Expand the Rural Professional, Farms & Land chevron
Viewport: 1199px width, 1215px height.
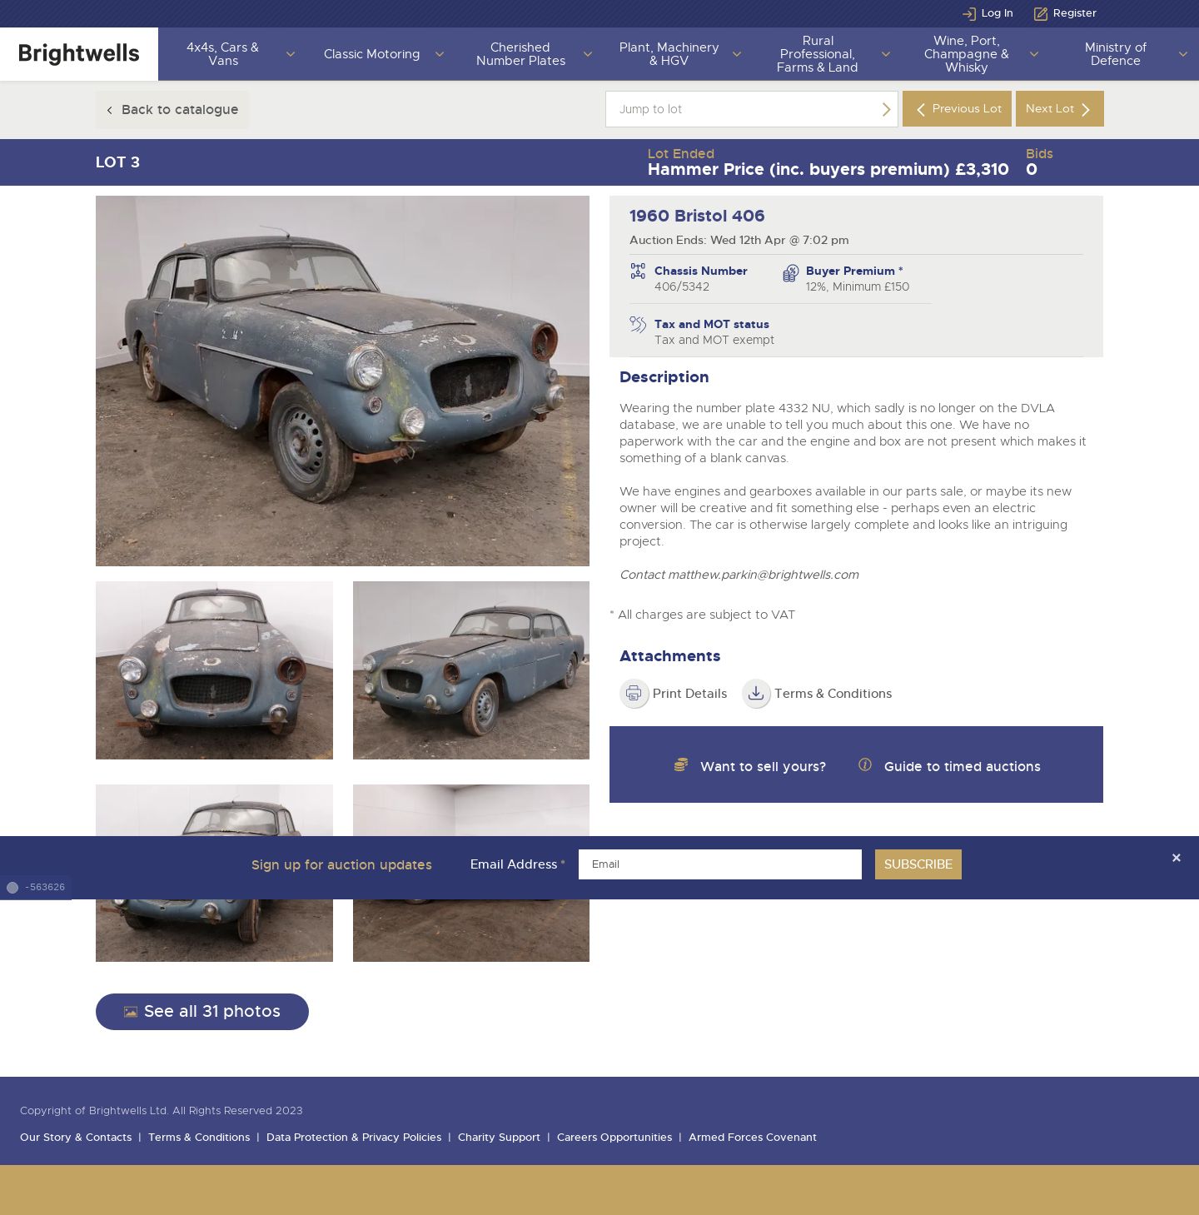(x=886, y=54)
